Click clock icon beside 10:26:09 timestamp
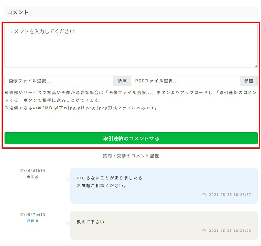Image resolution: width=261 pixels, height=246 pixels. coord(204,231)
